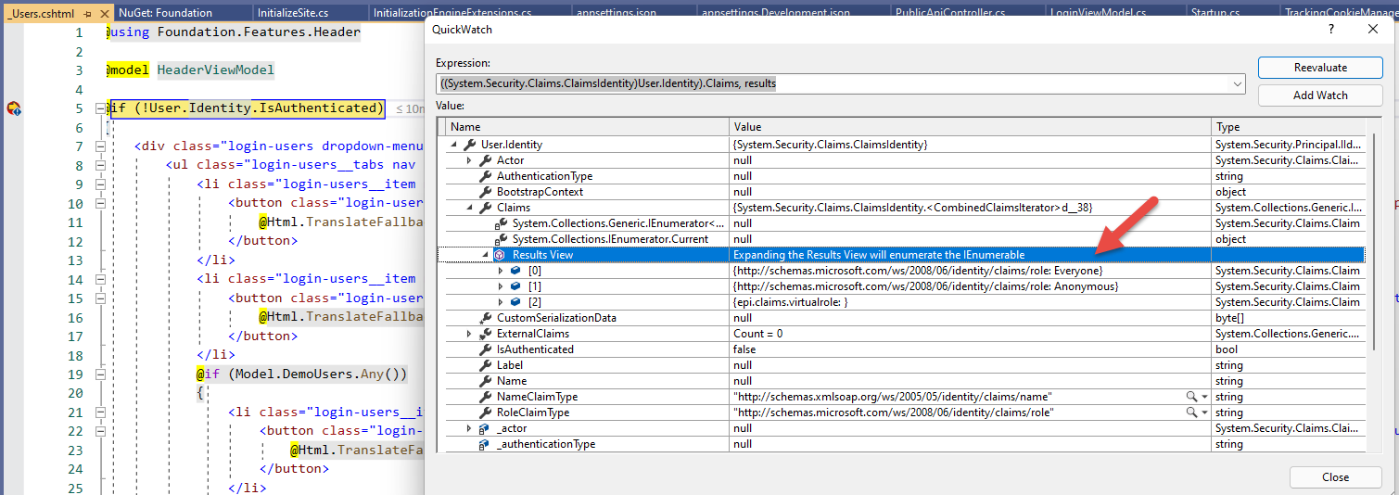This screenshot has height=495, width=1399.
Task: Click the pin icon on _Users.cshtml tab
Action: [x=88, y=13]
